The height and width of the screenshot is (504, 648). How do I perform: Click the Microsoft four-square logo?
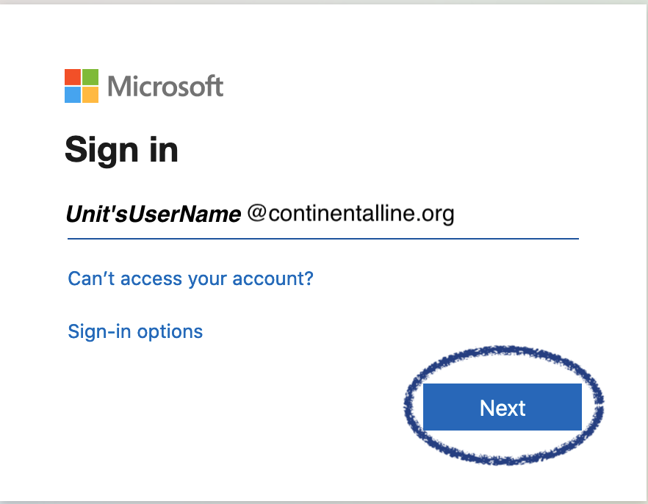tap(82, 86)
